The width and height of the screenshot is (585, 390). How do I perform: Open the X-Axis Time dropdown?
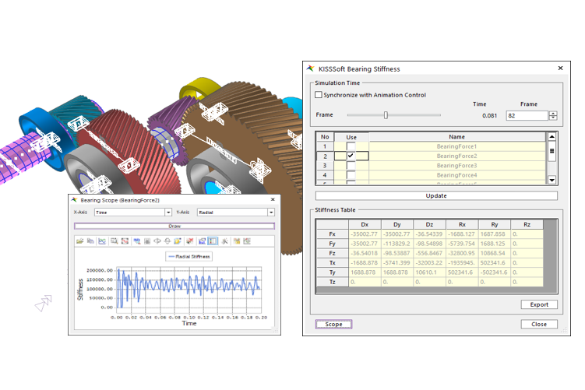tap(168, 213)
